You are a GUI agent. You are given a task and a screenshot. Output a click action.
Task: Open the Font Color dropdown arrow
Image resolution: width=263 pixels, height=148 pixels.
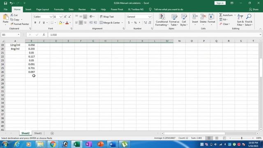[x=70, y=23]
